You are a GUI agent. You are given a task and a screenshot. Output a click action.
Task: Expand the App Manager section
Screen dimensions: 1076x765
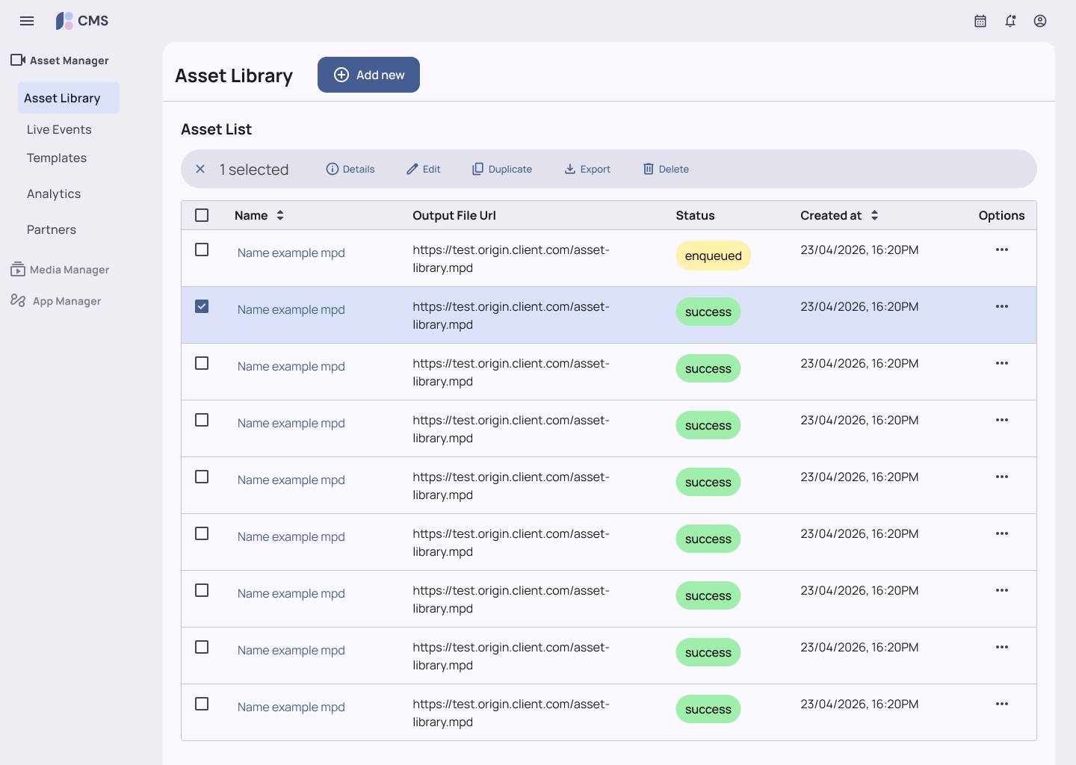[x=56, y=301]
